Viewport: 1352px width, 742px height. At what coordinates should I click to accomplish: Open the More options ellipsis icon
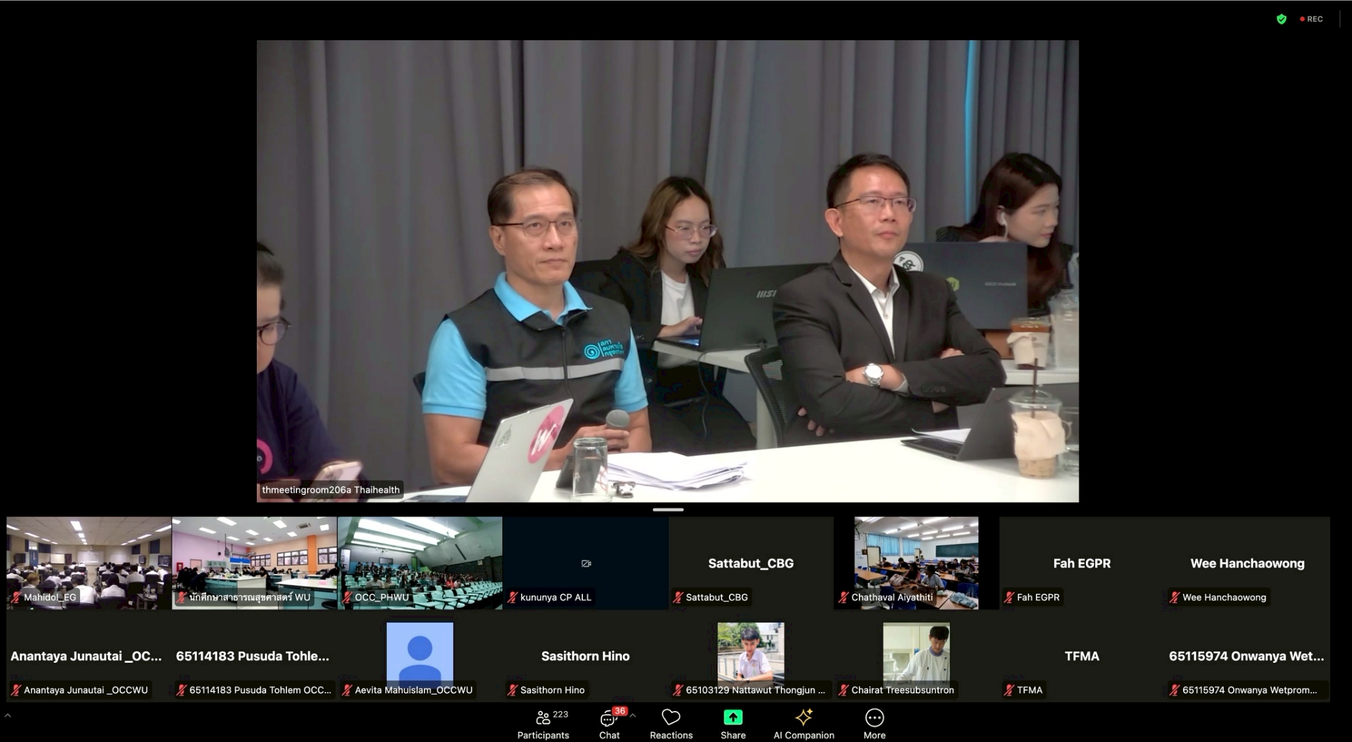(x=874, y=717)
